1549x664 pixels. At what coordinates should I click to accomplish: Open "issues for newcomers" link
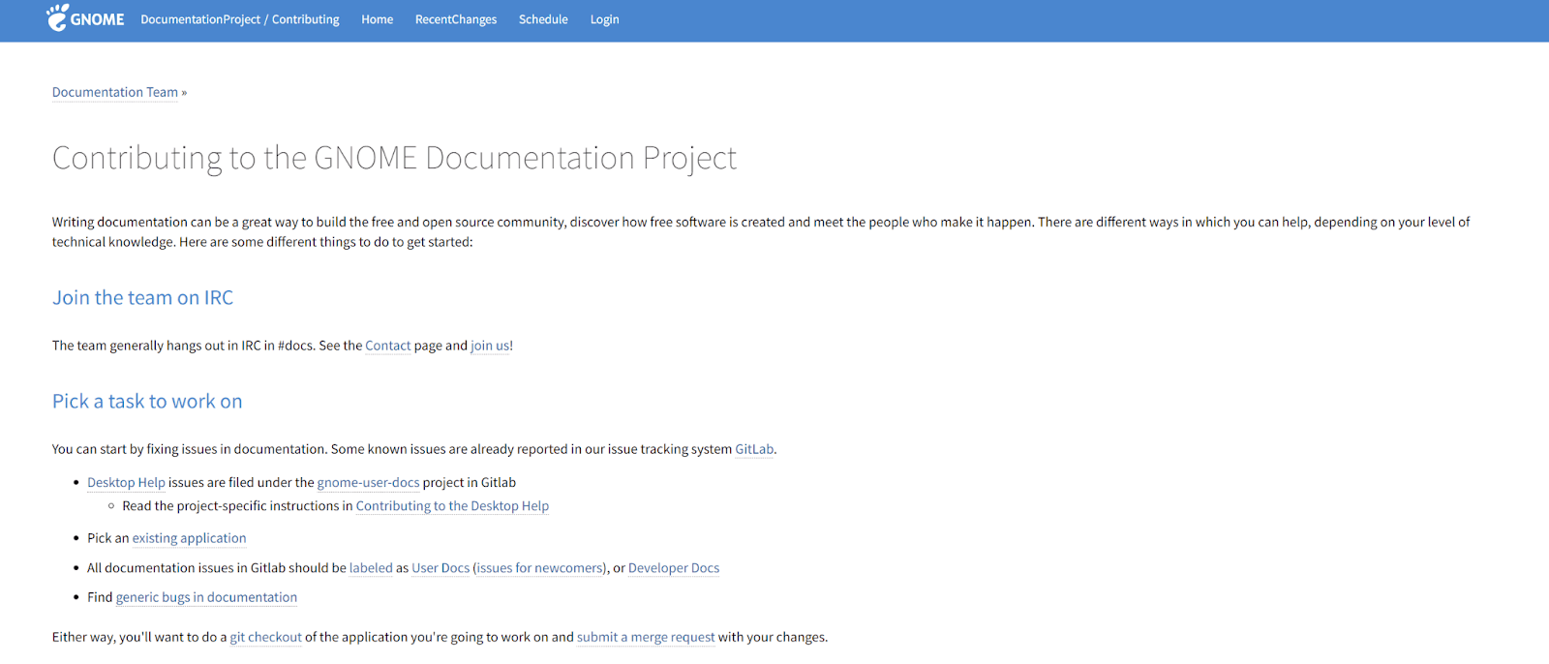(539, 568)
